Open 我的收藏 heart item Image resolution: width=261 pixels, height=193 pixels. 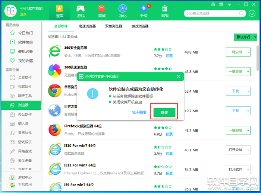click(x=21, y=61)
